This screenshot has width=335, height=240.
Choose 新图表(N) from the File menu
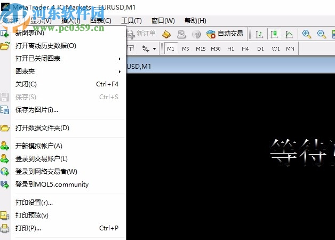pos(63,33)
